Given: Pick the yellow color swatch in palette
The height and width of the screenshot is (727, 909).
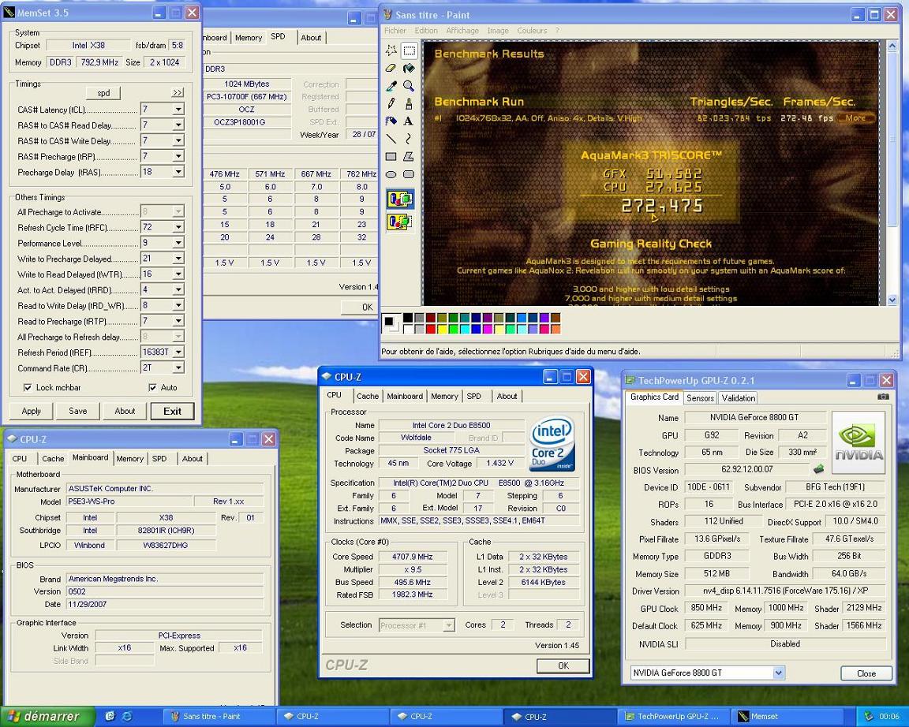Looking at the screenshot, I should click(x=442, y=329).
